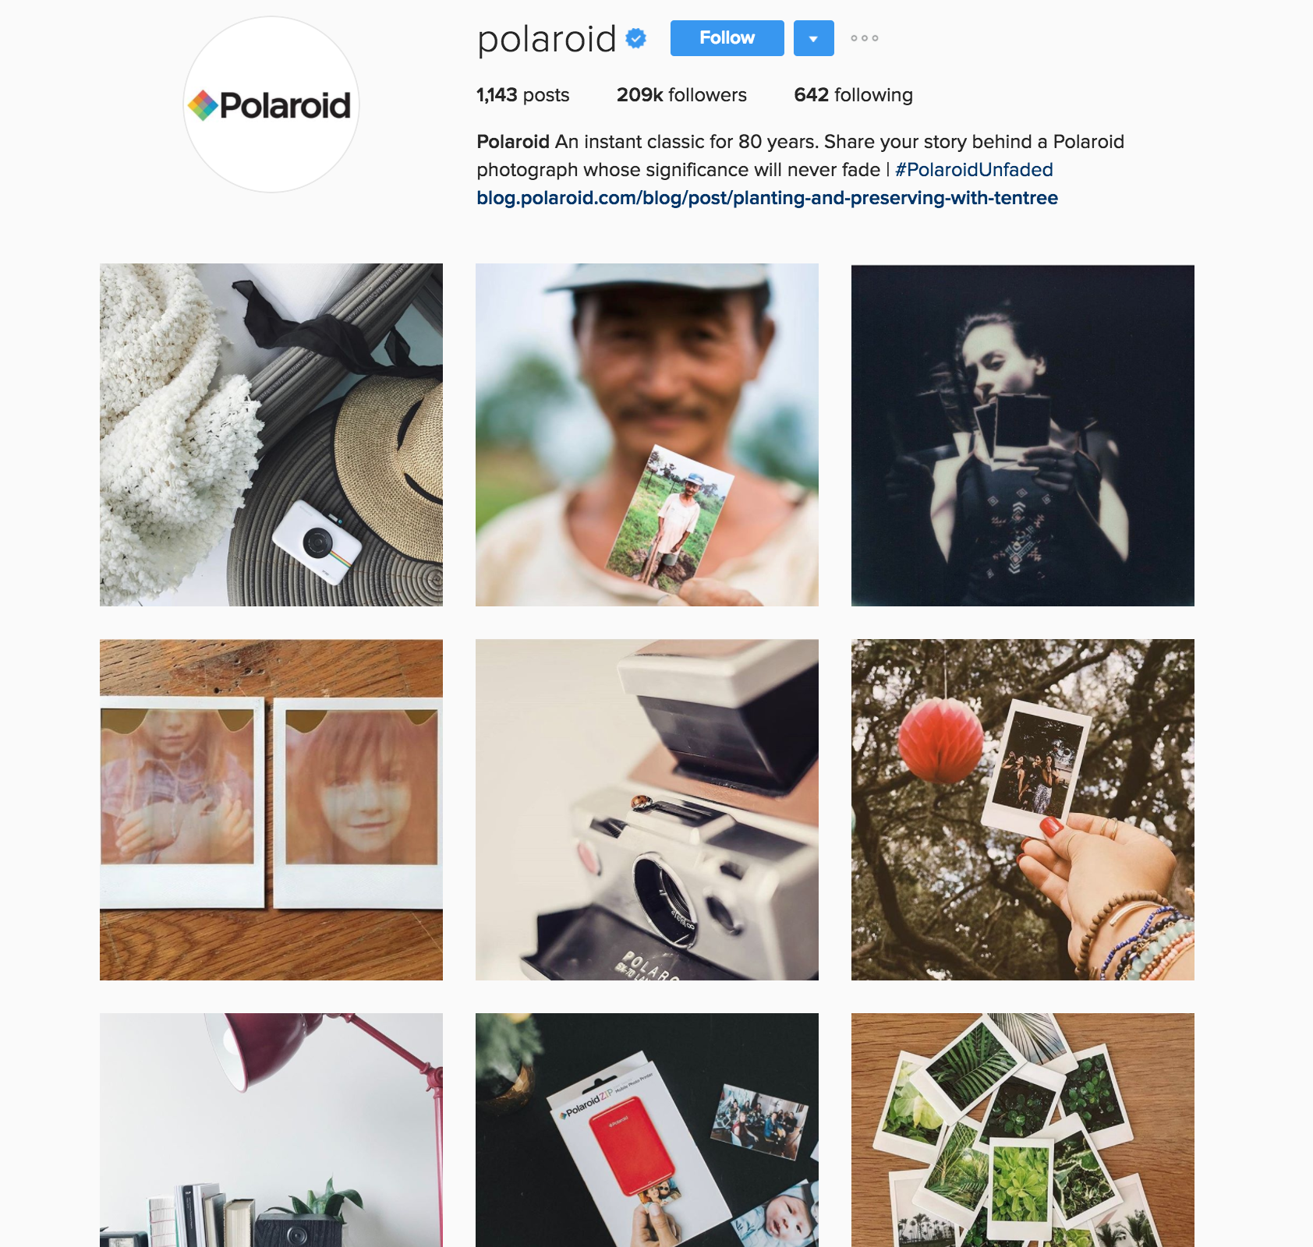Click the Follow button

(x=727, y=38)
